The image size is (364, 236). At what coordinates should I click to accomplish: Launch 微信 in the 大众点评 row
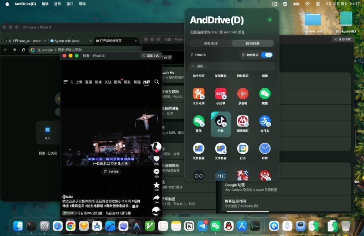(x=265, y=94)
